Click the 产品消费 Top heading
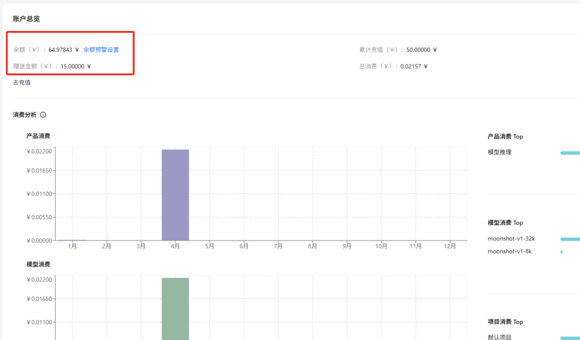580x340 pixels. 505,136
